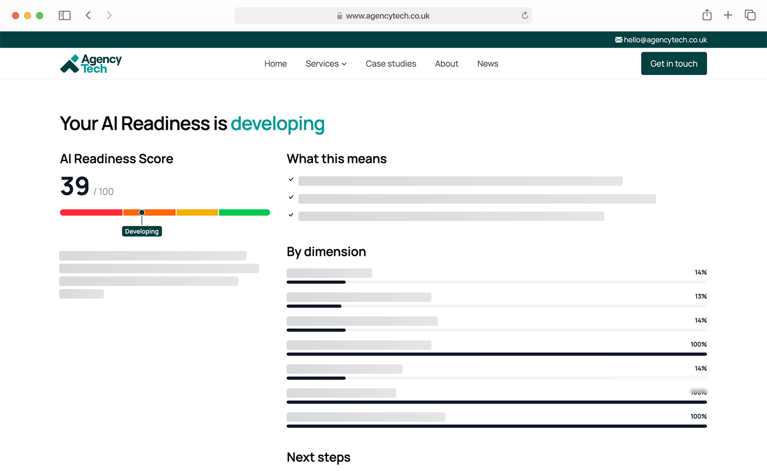The height and width of the screenshot is (471, 767).
Task: Click the hello@agencytech.co.uk email link
Action: click(x=665, y=40)
